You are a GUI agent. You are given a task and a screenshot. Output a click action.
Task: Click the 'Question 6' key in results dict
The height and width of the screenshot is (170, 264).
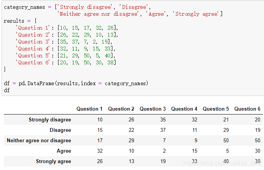[33, 62]
